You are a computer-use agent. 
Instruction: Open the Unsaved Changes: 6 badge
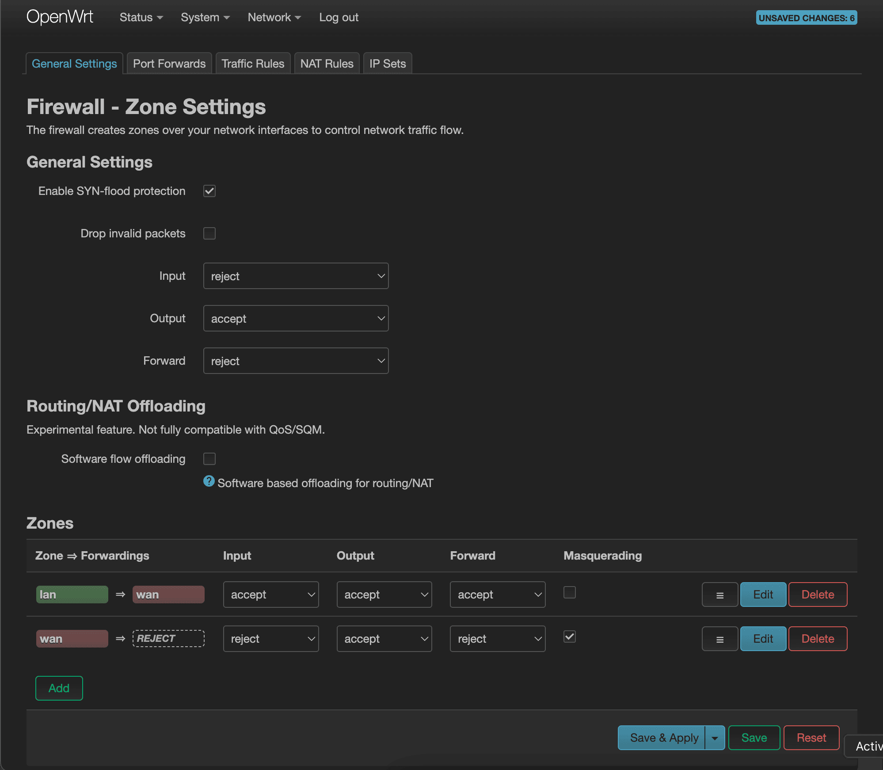pyautogui.click(x=806, y=18)
